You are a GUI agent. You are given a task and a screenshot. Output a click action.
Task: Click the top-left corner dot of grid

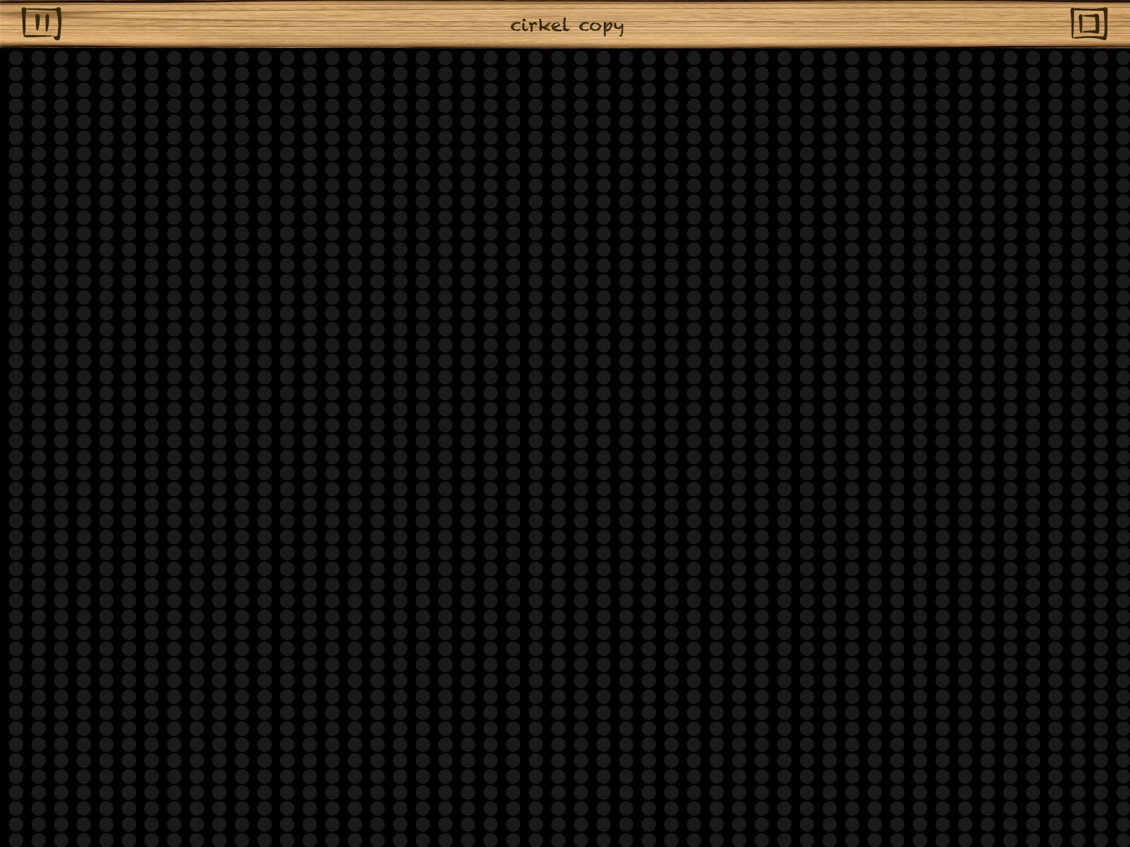[x=15, y=57]
